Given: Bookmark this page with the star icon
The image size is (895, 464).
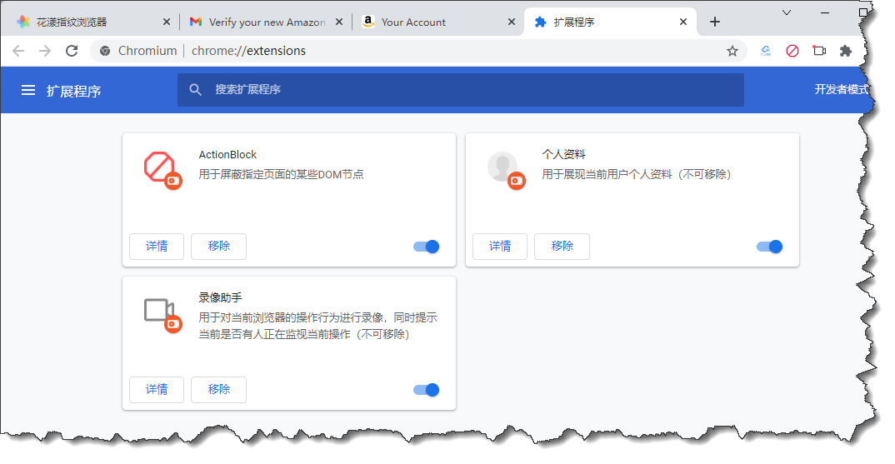Looking at the screenshot, I should [x=732, y=51].
